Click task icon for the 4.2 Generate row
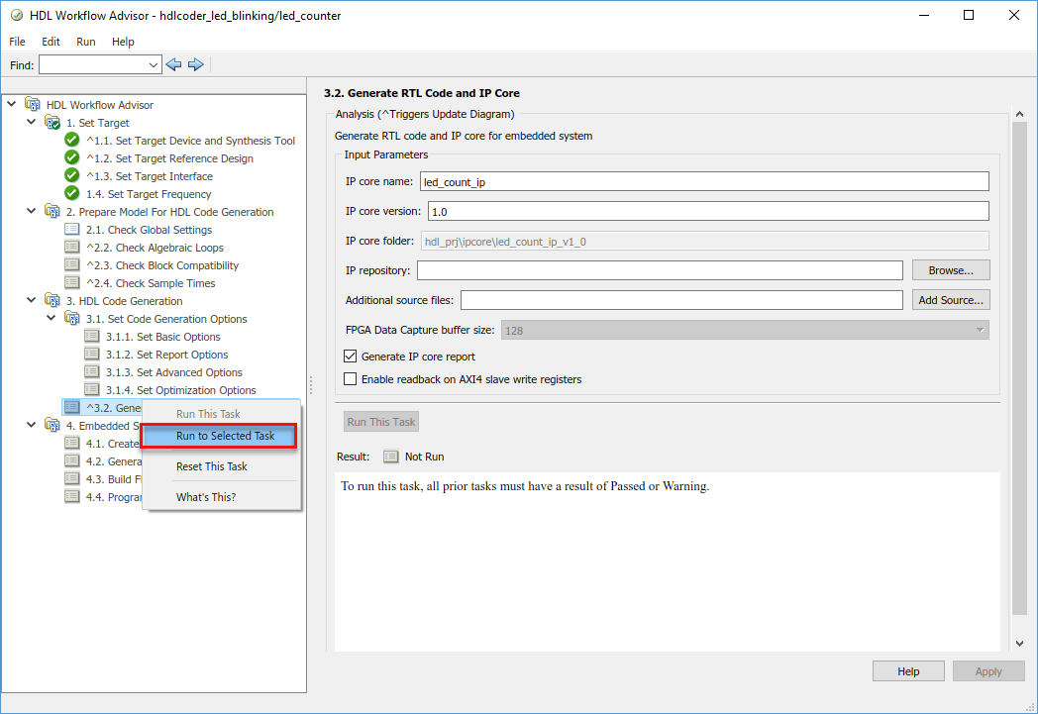Screen dimensions: 1038x714 click(x=72, y=460)
